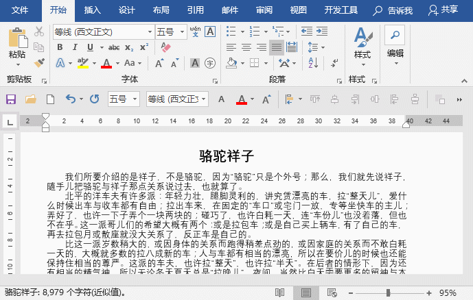Open the ribbon font name dropdown

pyautogui.click(x=150, y=32)
